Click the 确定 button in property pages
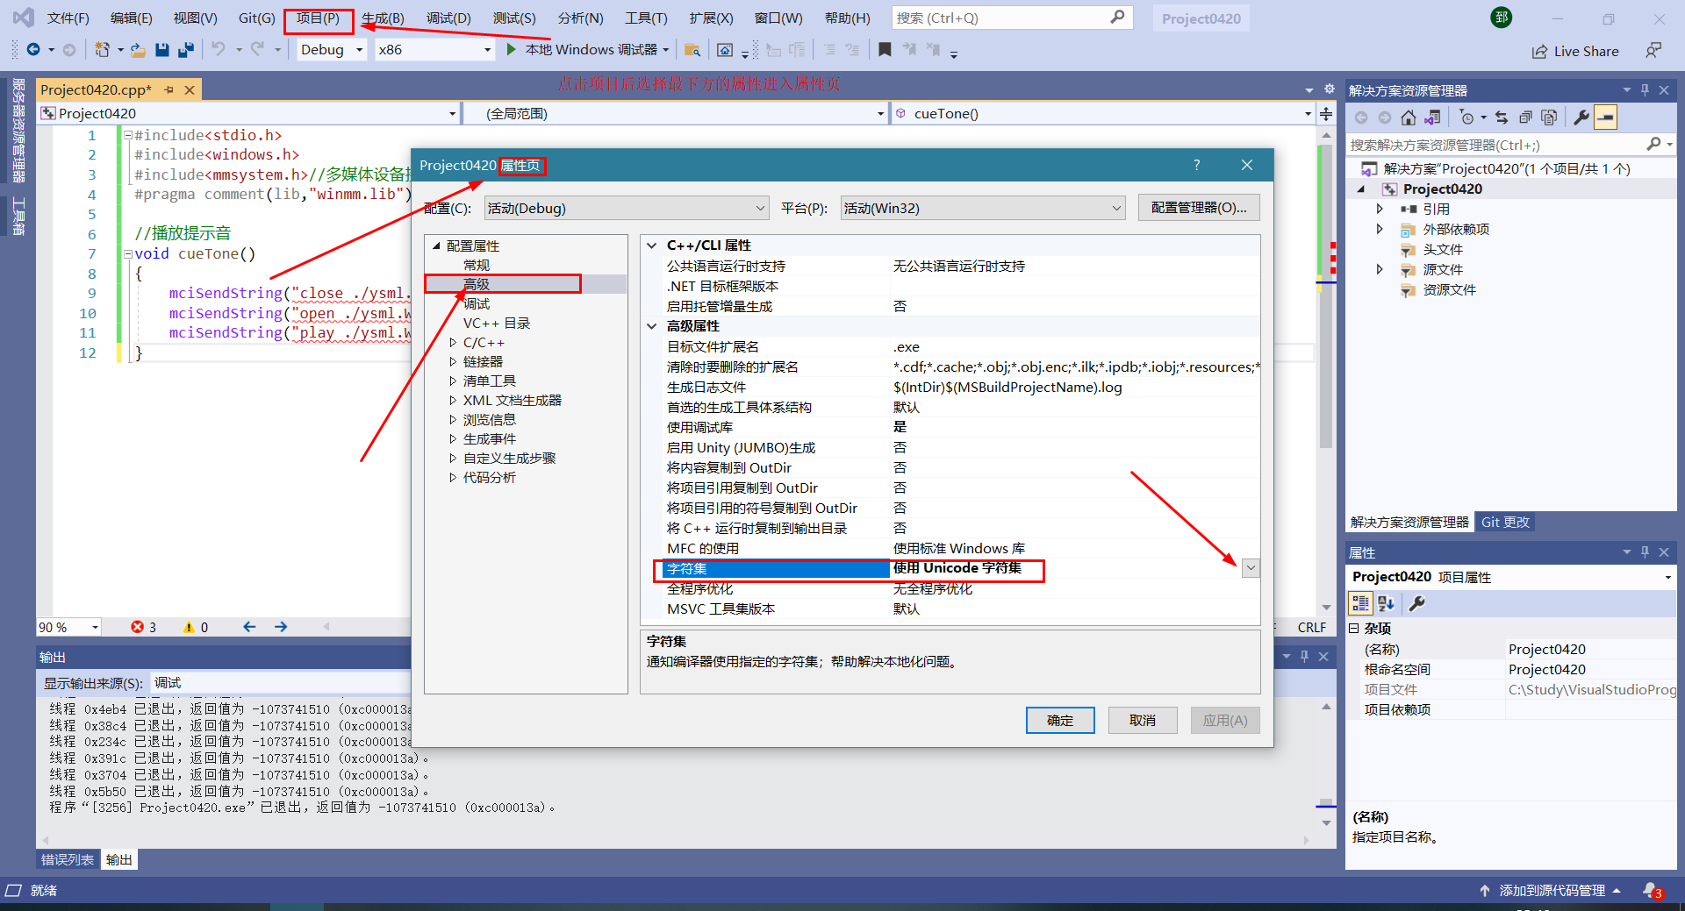The width and height of the screenshot is (1685, 911). pos(1059,720)
